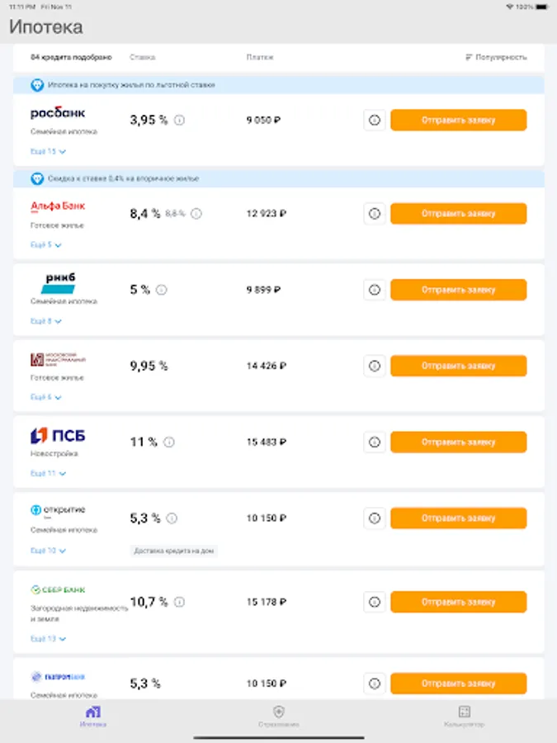The image size is (557, 743).
Task: Open details icon in Московский Индустриальный Банк row
Action: [x=374, y=366]
